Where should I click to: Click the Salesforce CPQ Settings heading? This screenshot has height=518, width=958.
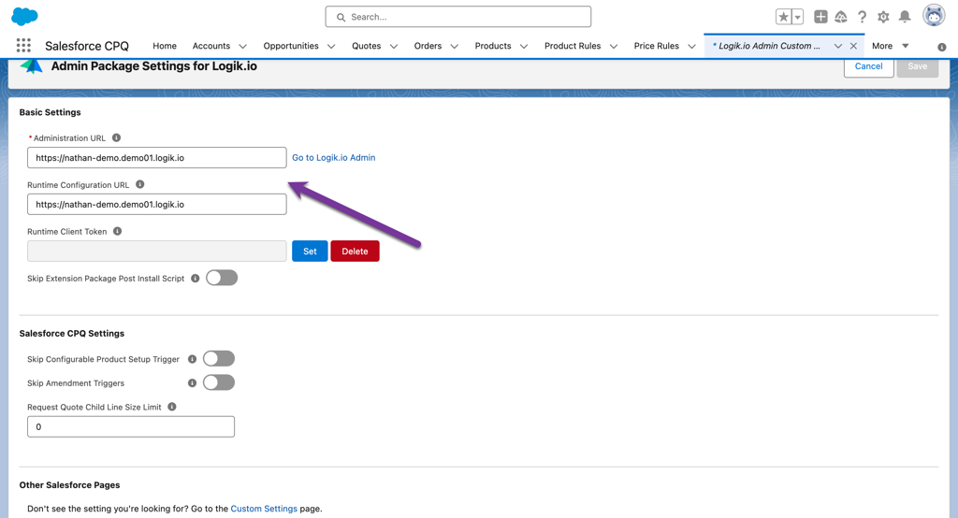tap(71, 334)
